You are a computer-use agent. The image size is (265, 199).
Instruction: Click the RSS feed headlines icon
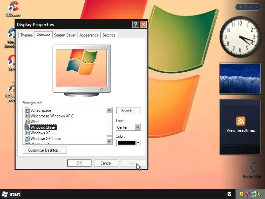coord(241,121)
